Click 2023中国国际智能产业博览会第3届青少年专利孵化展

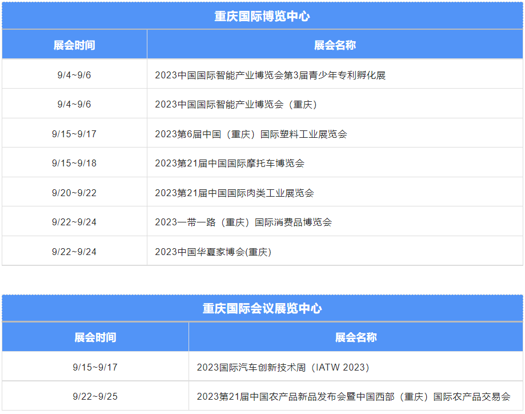pos(270,75)
